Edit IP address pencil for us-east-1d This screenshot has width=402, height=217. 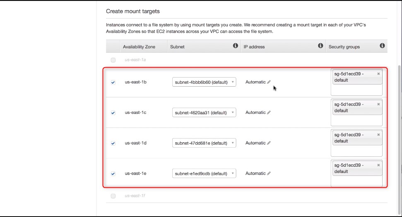pos(269,143)
